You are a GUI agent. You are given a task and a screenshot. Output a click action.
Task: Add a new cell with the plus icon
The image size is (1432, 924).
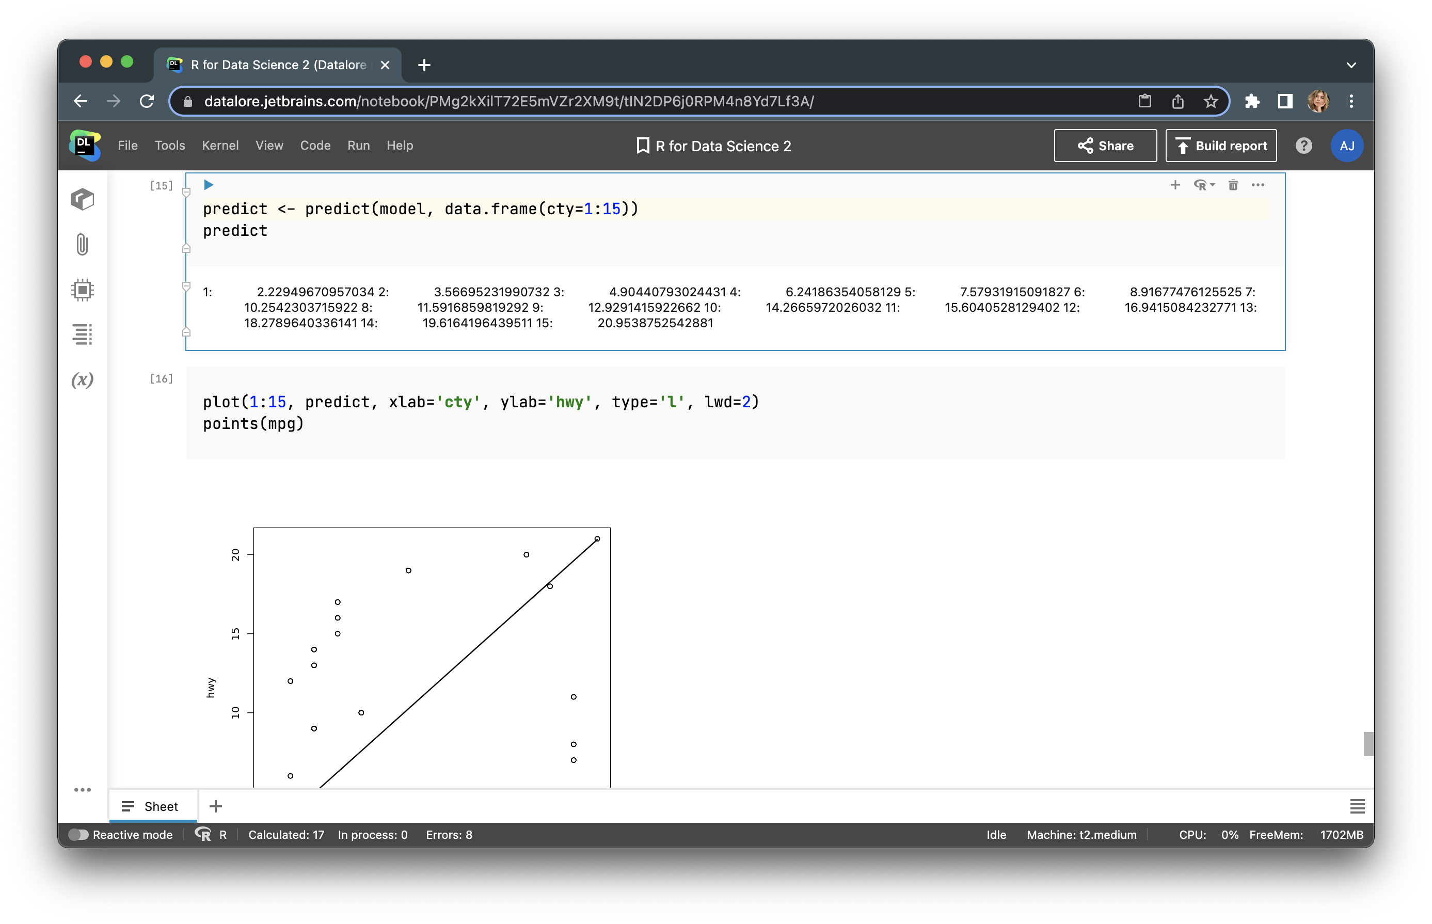[x=1175, y=185]
